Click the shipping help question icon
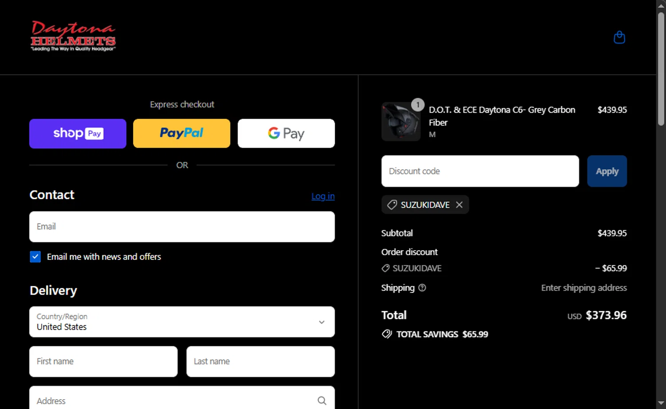Viewport: 666px width, 409px height. (422, 288)
